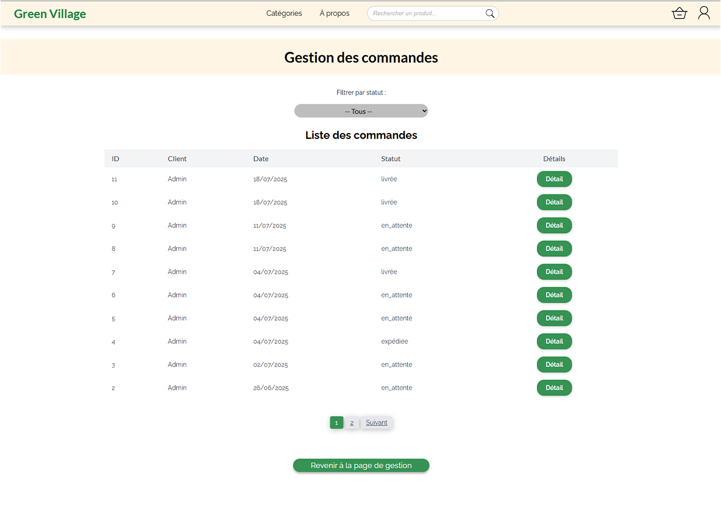
Task: Select pagination page 1
Action: click(x=336, y=423)
